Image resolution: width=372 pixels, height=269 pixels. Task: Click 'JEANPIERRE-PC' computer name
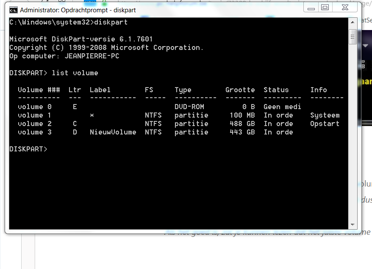[x=92, y=56]
